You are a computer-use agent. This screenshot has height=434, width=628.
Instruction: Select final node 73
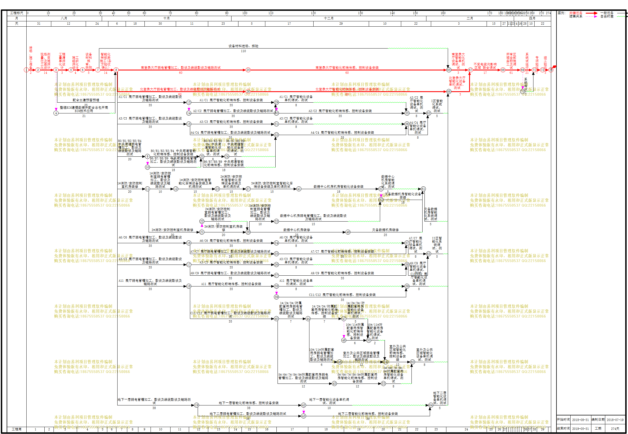click(x=551, y=70)
